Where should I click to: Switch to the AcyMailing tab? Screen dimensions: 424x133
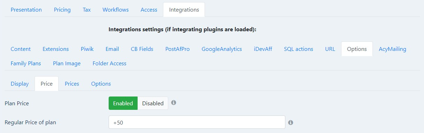coord(393,49)
